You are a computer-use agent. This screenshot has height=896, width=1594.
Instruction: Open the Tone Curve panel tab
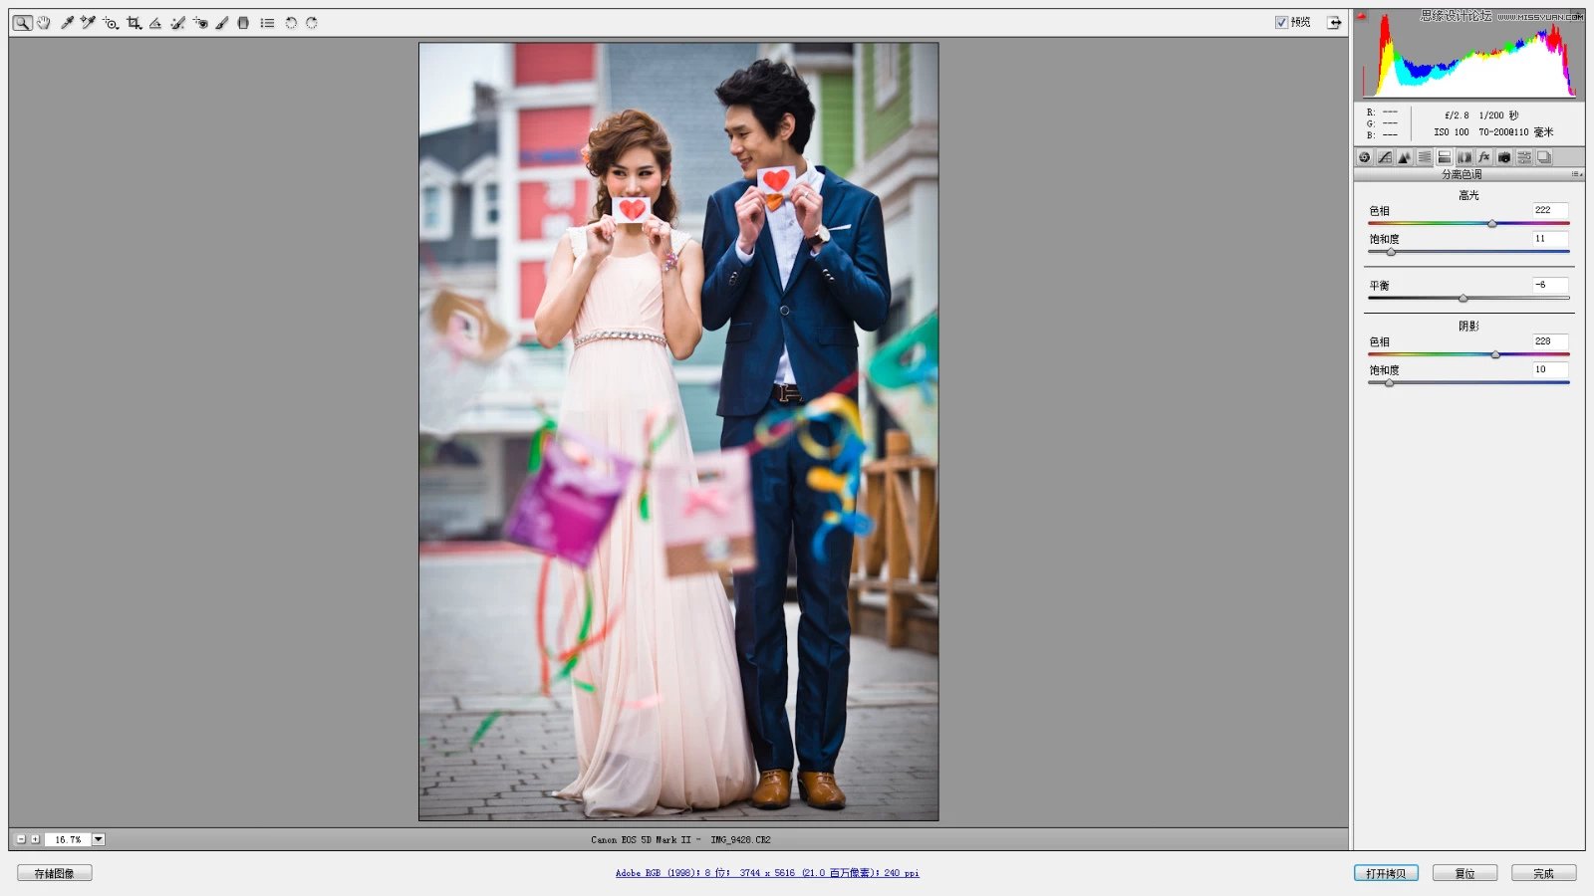click(x=1385, y=157)
